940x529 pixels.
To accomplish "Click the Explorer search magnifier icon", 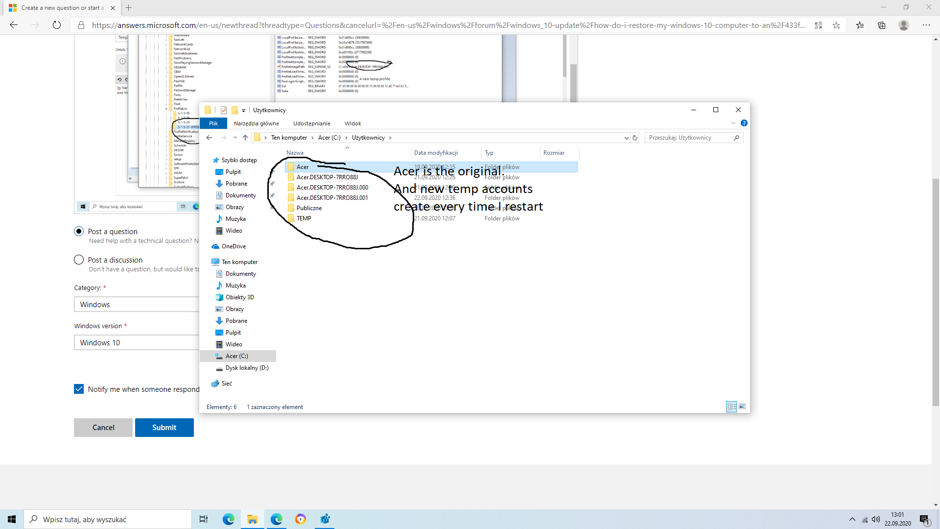I will [x=736, y=138].
